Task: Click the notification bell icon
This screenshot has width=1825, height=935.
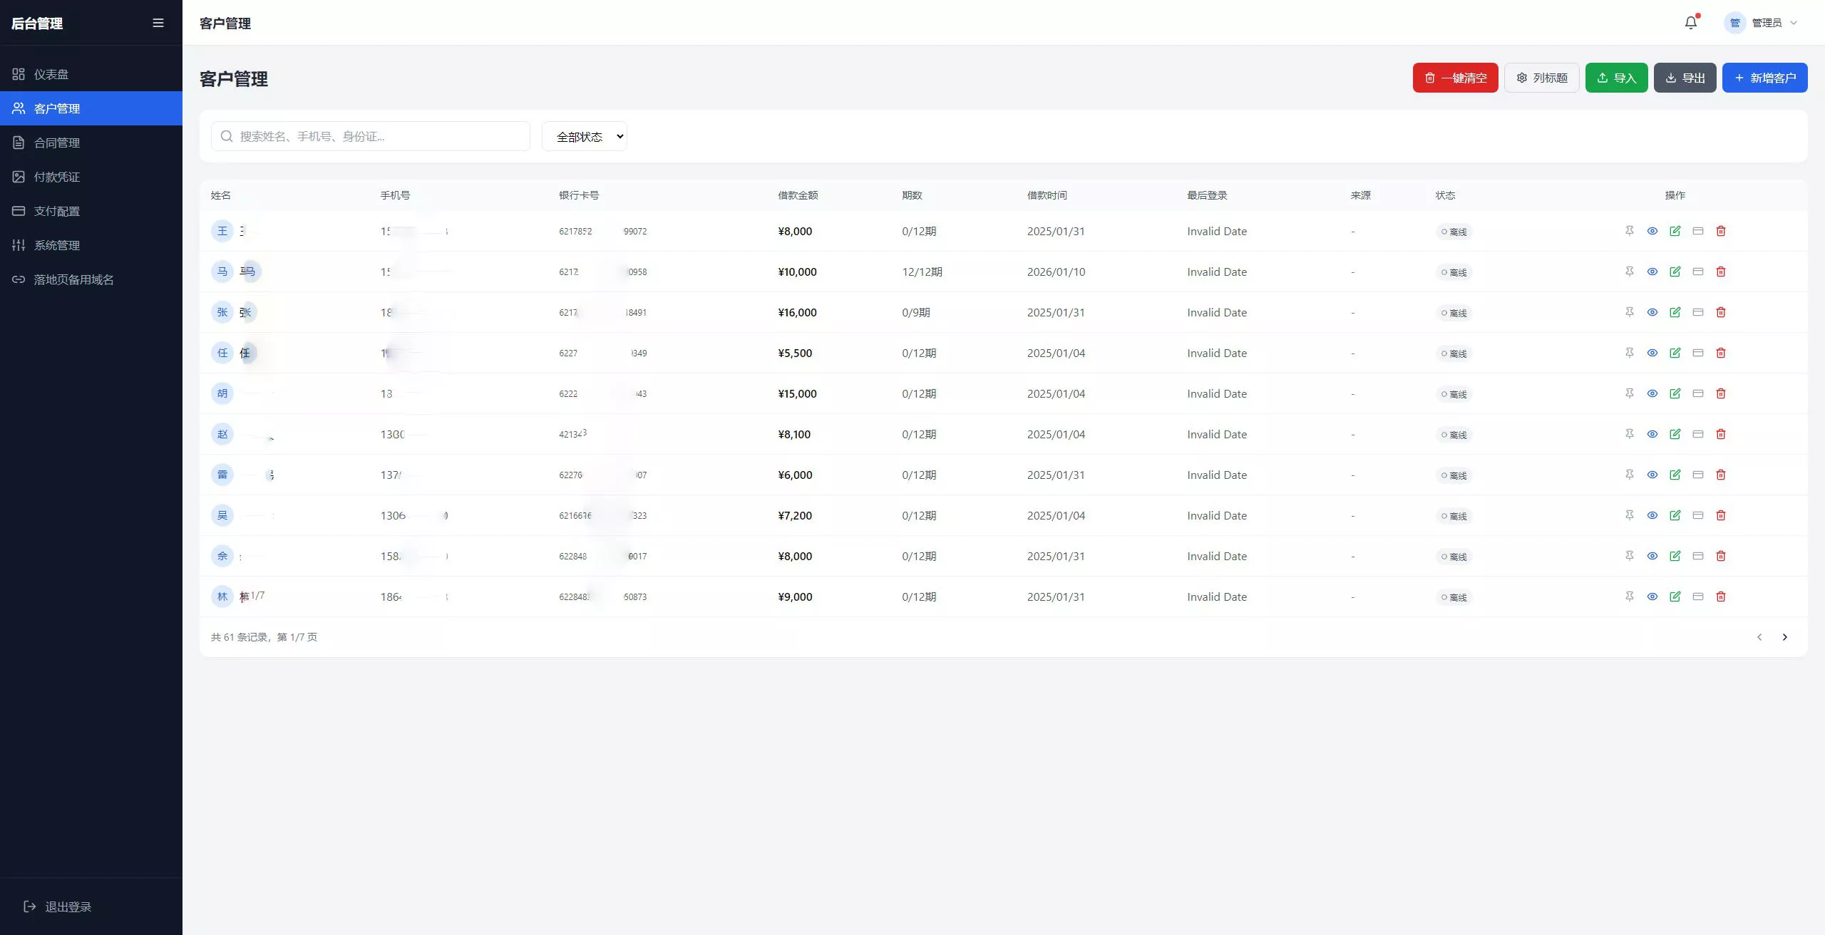Action: coord(1690,23)
